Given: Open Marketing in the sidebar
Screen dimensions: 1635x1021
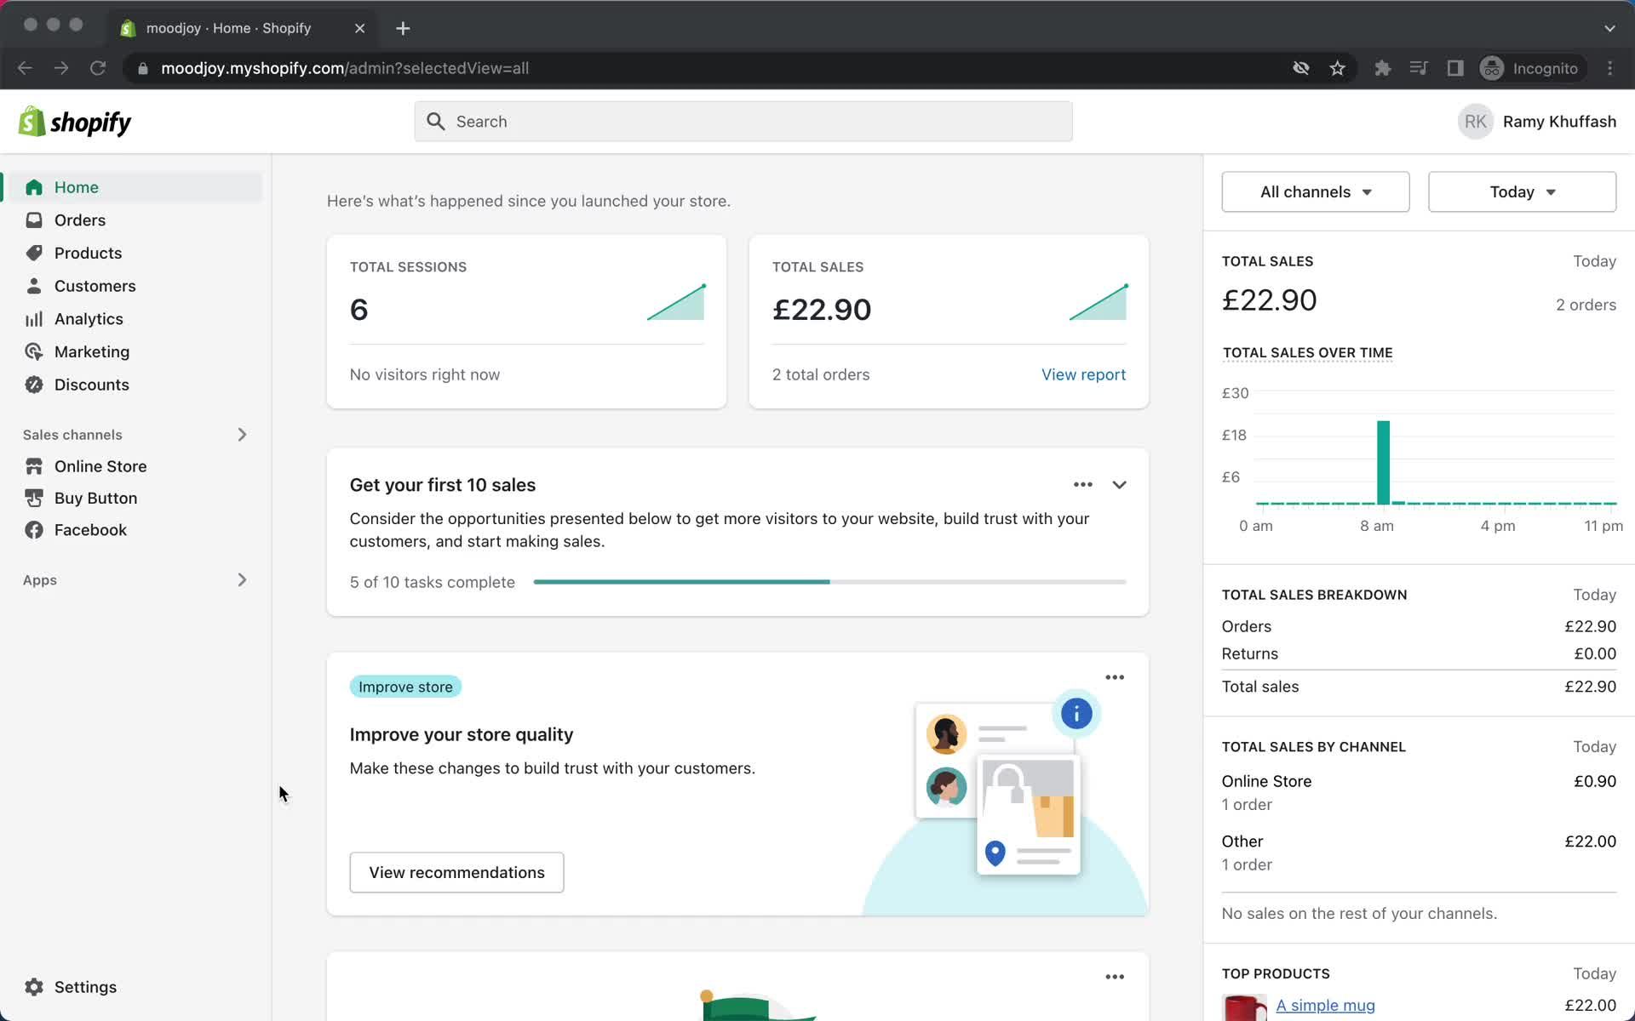Looking at the screenshot, I should [91, 351].
